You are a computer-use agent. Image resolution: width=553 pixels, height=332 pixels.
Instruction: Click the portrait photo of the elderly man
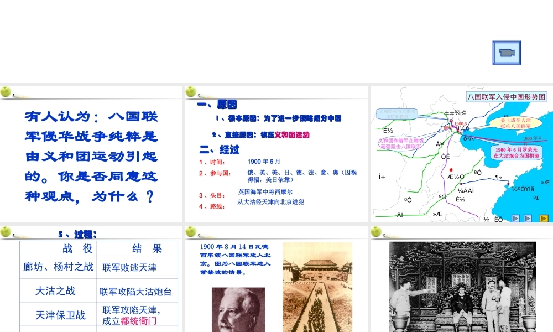coord(238,309)
